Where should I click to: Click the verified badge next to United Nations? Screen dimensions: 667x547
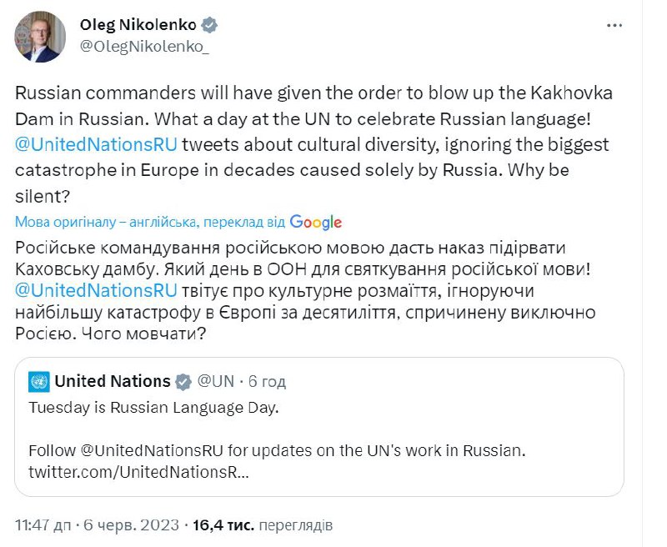(x=183, y=382)
